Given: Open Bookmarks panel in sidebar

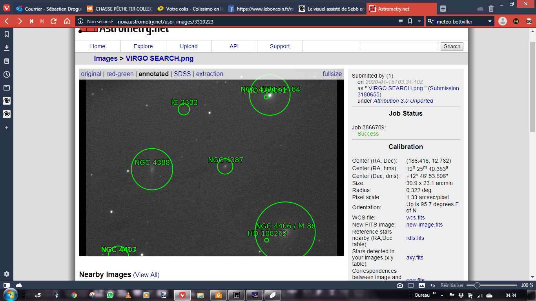Looking at the screenshot, I should point(7,34).
